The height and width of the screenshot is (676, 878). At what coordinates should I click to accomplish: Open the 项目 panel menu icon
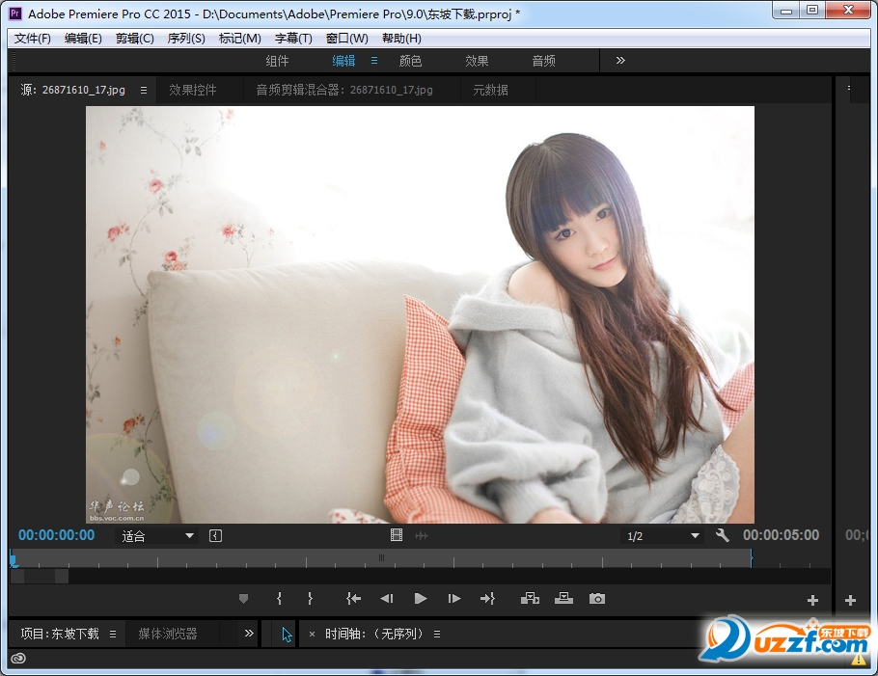pyautogui.click(x=113, y=634)
